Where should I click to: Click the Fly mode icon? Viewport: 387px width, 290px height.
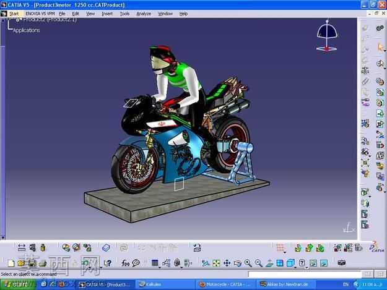coord(206,263)
